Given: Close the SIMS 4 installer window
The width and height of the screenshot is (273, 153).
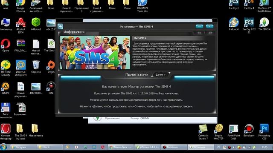Looking at the screenshot, I should [209, 26].
